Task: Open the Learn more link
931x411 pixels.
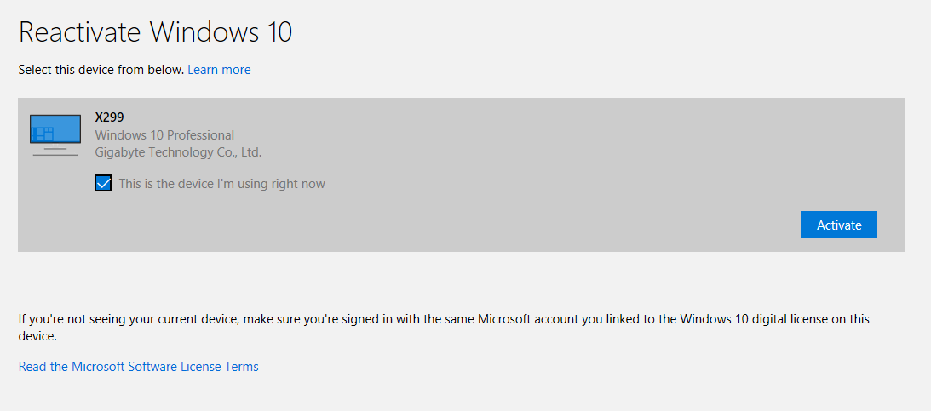Action: tap(219, 70)
